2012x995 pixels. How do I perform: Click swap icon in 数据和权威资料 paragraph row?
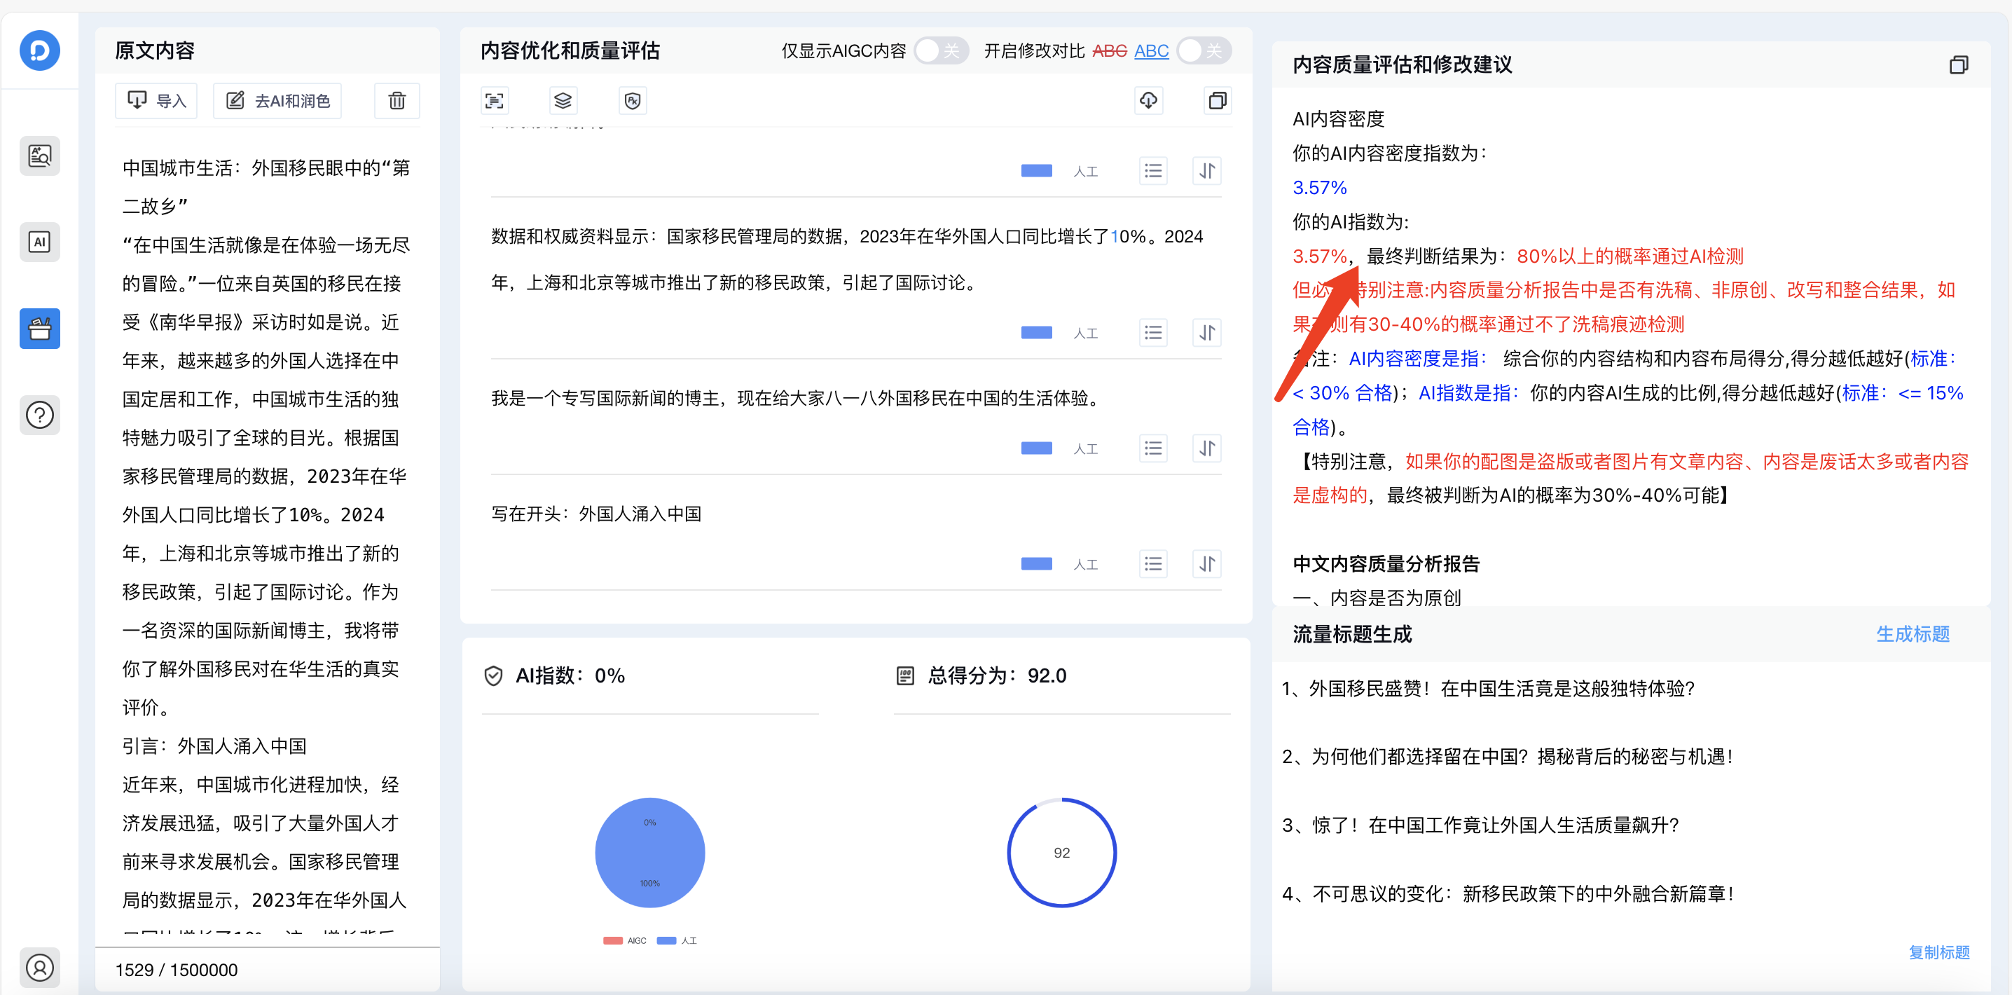(x=1208, y=334)
